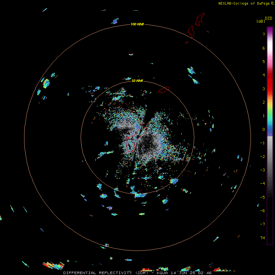This screenshot has height=275, width=275.
Task: Click the Guam outline at the radar center
Action: point(136,138)
